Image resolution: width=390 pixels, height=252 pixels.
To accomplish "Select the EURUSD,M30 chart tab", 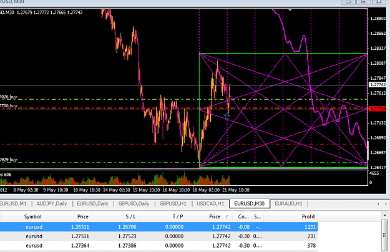I will [249, 204].
